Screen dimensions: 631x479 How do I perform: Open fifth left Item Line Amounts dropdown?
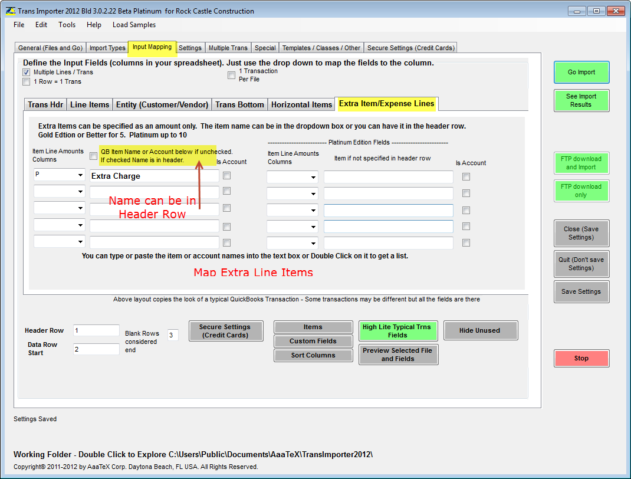tap(80, 241)
